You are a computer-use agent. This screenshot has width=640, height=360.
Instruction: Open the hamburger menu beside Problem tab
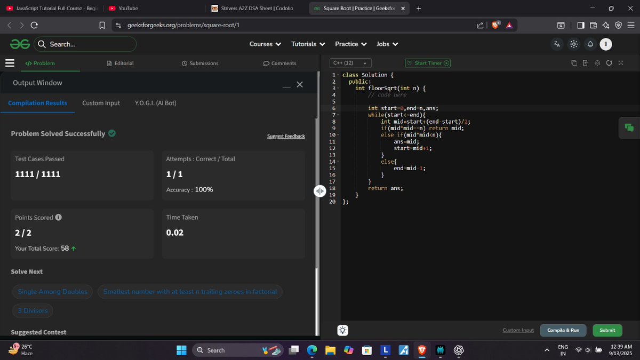(9, 62)
